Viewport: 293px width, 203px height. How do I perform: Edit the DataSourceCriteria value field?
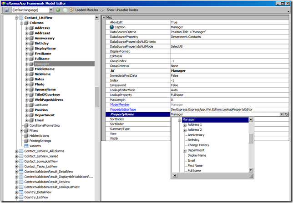pyautogui.click(x=229, y=32)
